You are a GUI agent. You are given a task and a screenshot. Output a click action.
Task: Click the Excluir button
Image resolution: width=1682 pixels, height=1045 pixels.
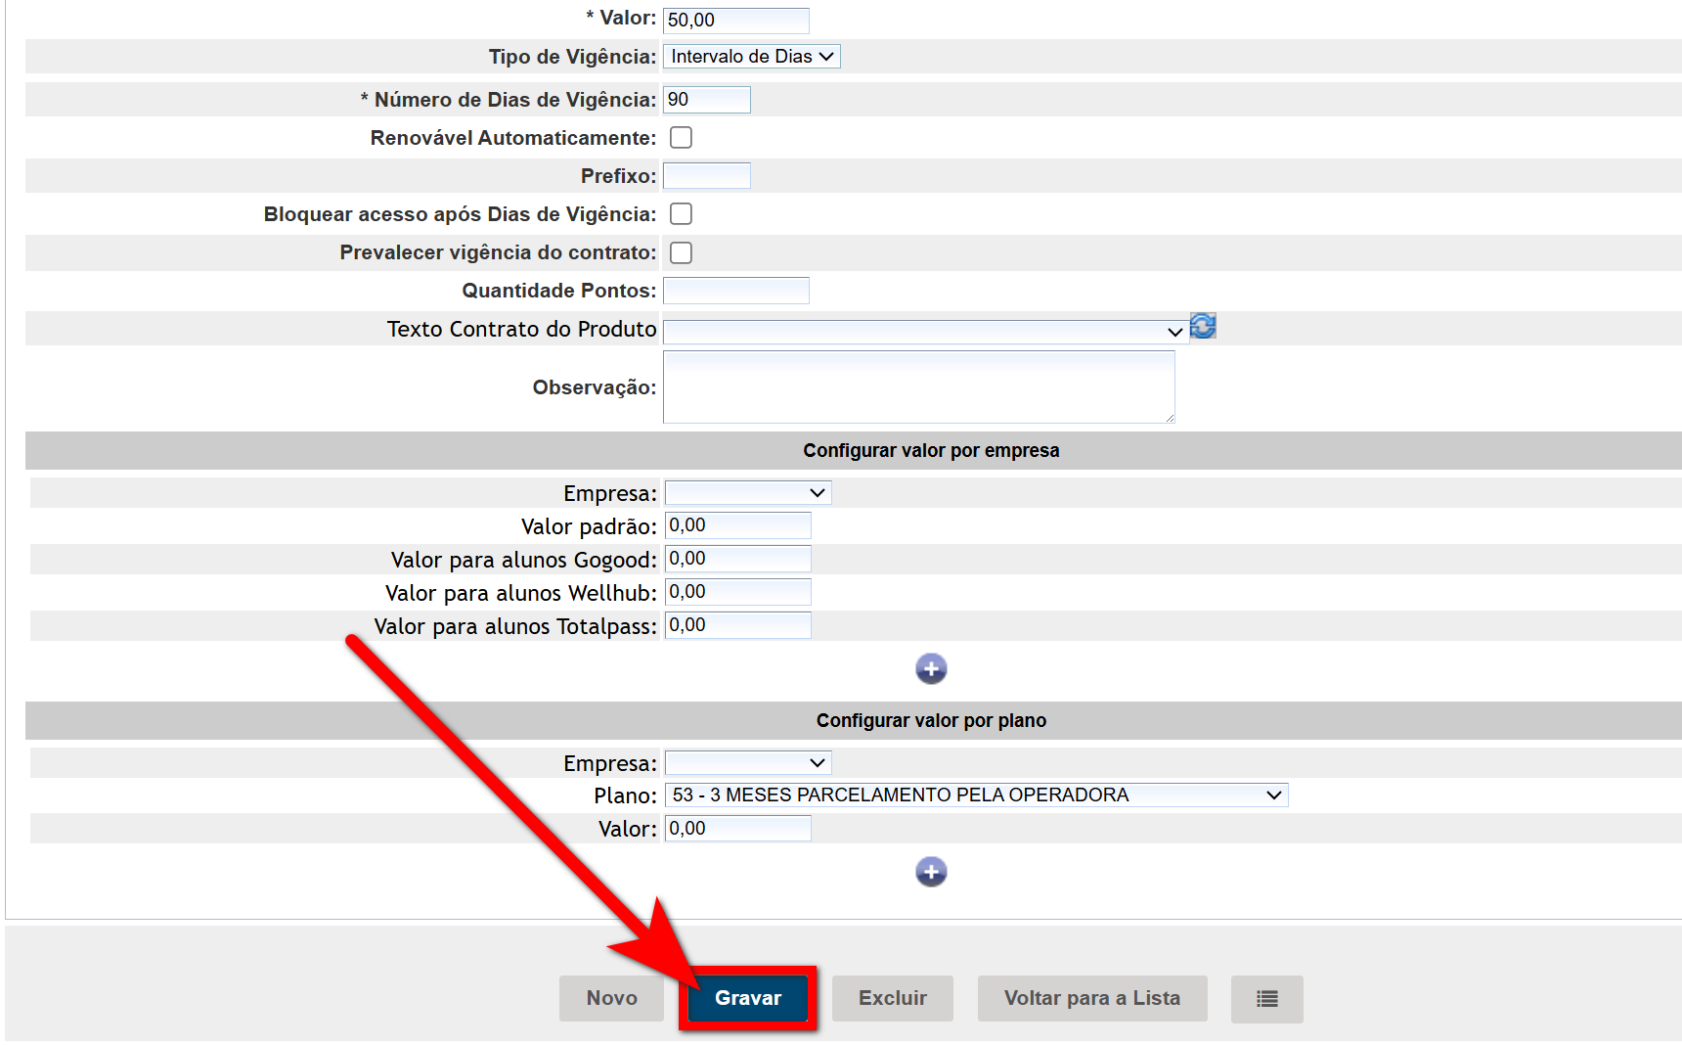coord(892,999)
